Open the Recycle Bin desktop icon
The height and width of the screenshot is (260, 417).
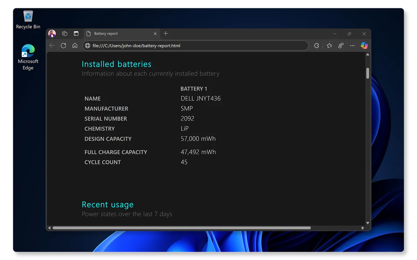(28, 20)
